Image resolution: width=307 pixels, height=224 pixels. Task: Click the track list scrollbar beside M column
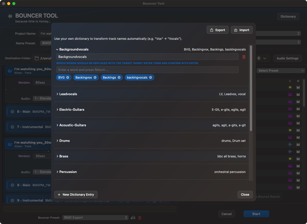[x=304, y=93]
